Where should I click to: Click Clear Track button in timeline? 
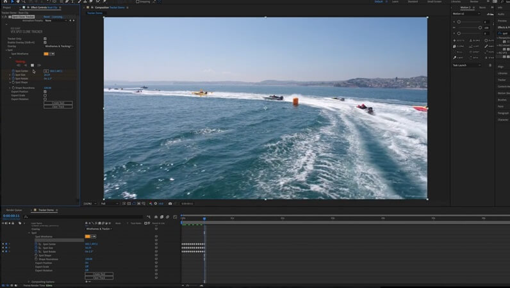[99, 278]
